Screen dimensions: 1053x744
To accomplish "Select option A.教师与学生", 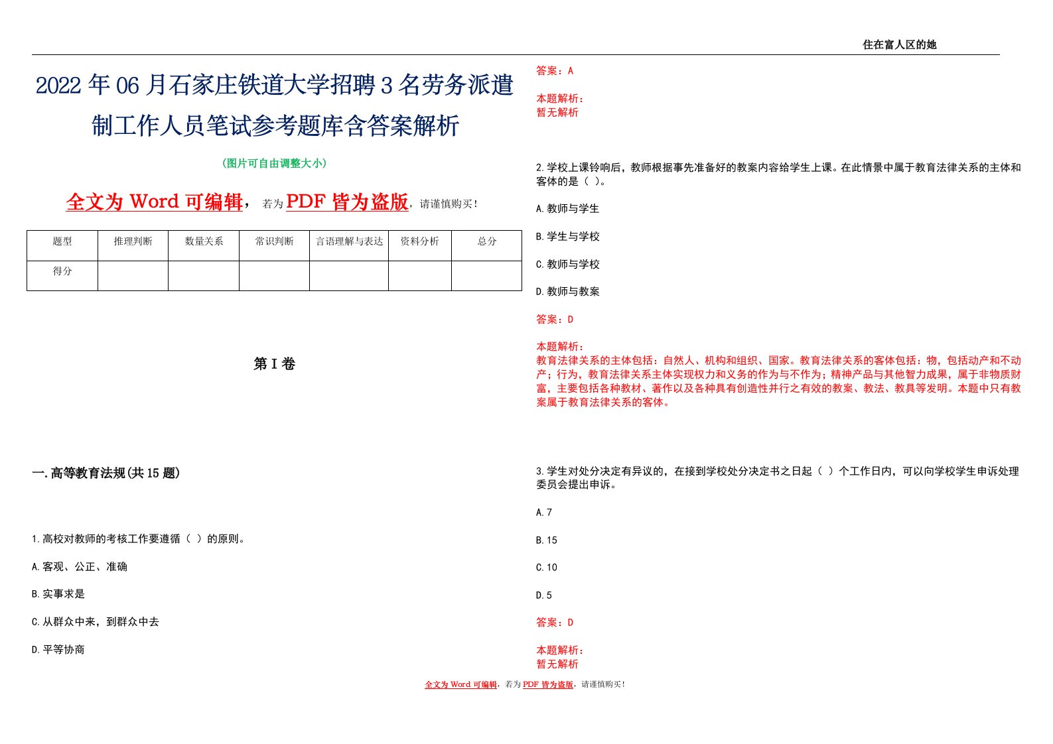I will tap(568, 209).
